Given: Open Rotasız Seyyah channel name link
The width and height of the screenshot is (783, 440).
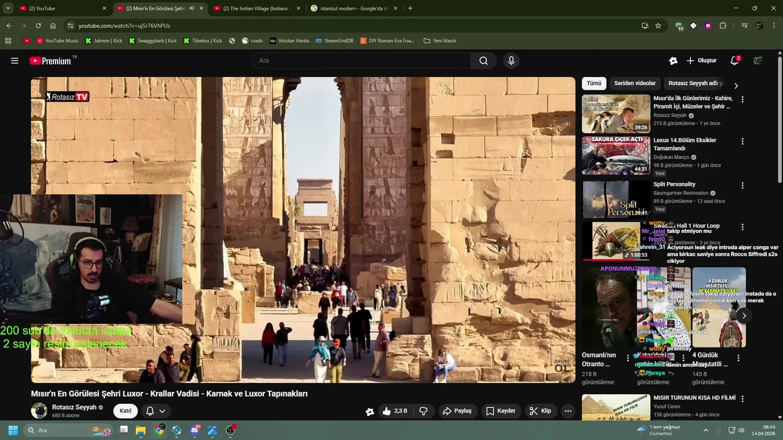Looking at the screenshot, I should point(74,407).
